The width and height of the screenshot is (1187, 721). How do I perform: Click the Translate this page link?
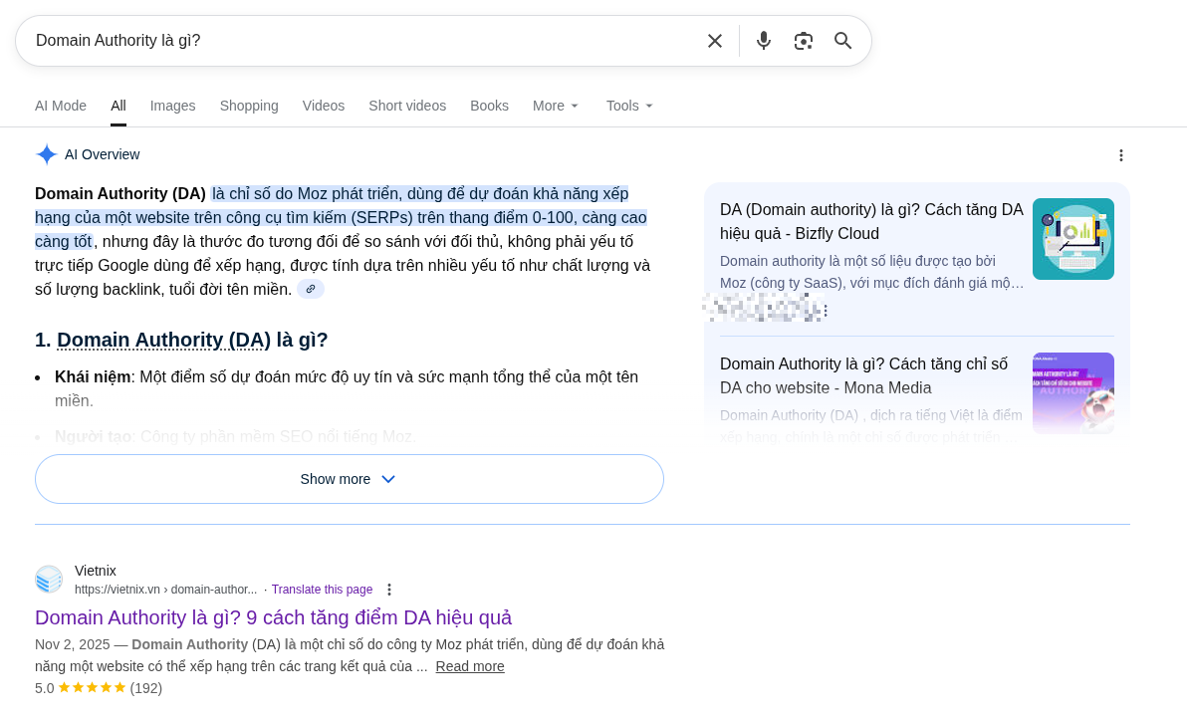(322, 589)
